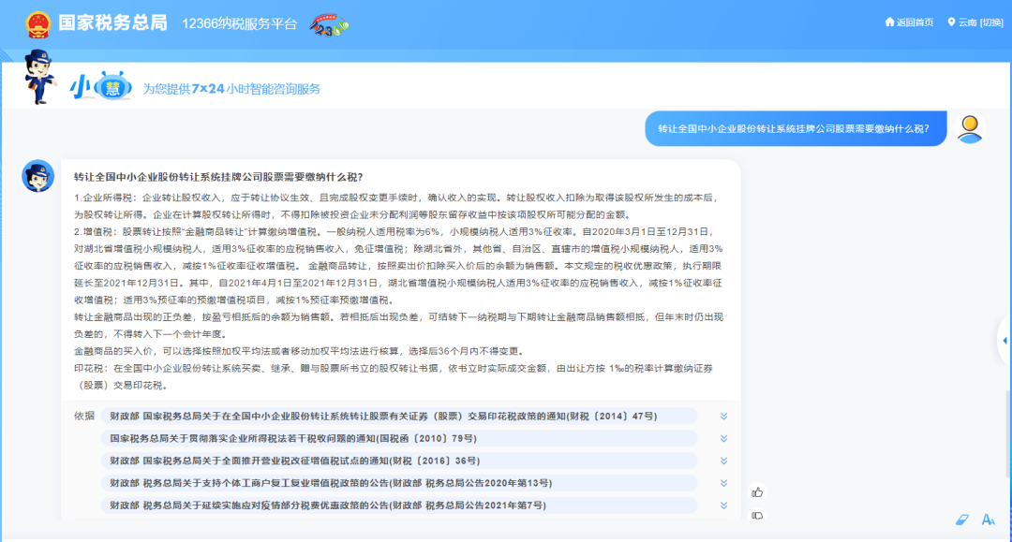
Task: Open the 延续实施应对疫情税费优惠 announcement
Action: (x=399, y=505)
